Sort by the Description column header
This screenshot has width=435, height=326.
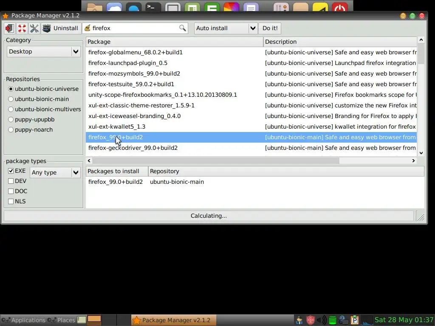pos(340,42)
